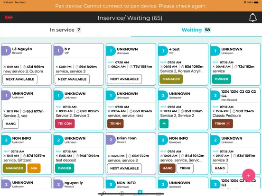This screenshot has height=196, width=262.
Task: Tap brown Hang tag on 84d 1042m card
Action: point(168,168)
